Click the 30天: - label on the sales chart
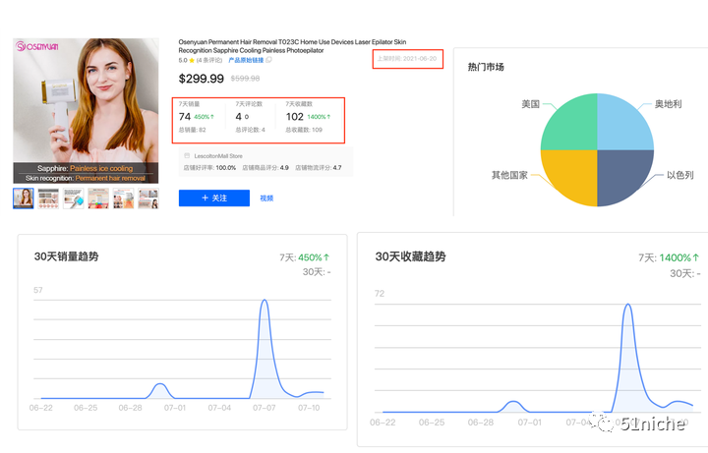The width and height of the screenshot is (708, 453). (317, 272)
